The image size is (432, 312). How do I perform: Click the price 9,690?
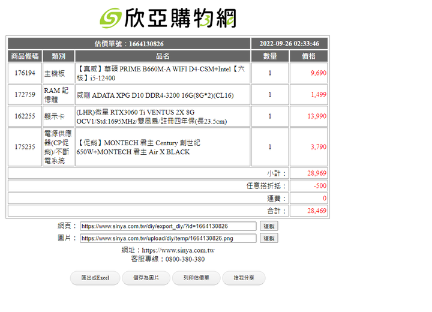319,73
